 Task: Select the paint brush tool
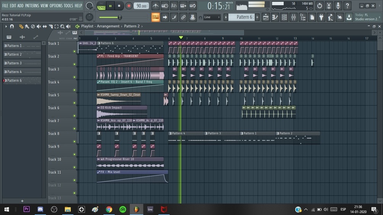coord(27,26)
